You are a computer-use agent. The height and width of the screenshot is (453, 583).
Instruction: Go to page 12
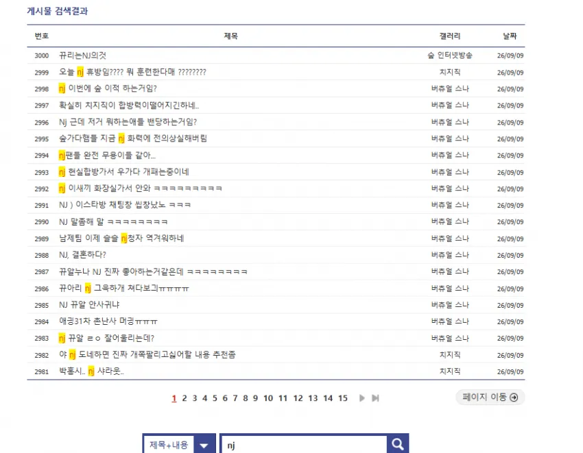coord(298,398)
